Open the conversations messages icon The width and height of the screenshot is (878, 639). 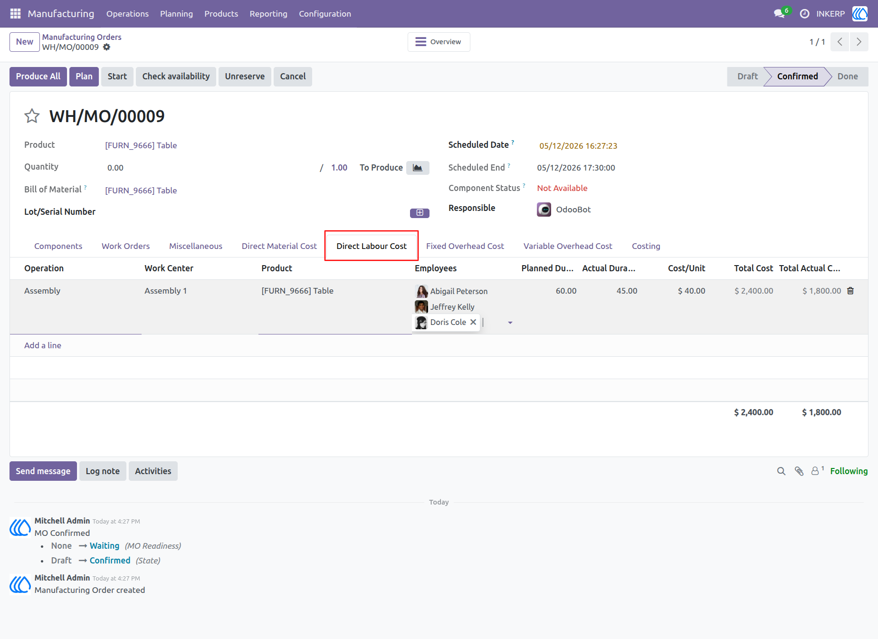coord(779,14)
